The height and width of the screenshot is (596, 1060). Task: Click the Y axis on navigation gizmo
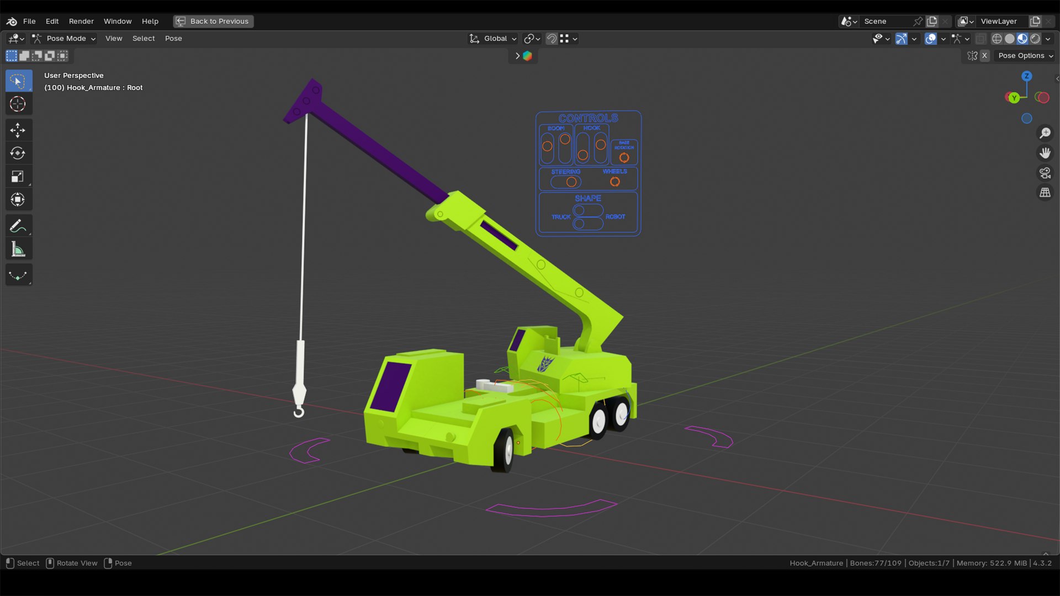coord(1014,98)
